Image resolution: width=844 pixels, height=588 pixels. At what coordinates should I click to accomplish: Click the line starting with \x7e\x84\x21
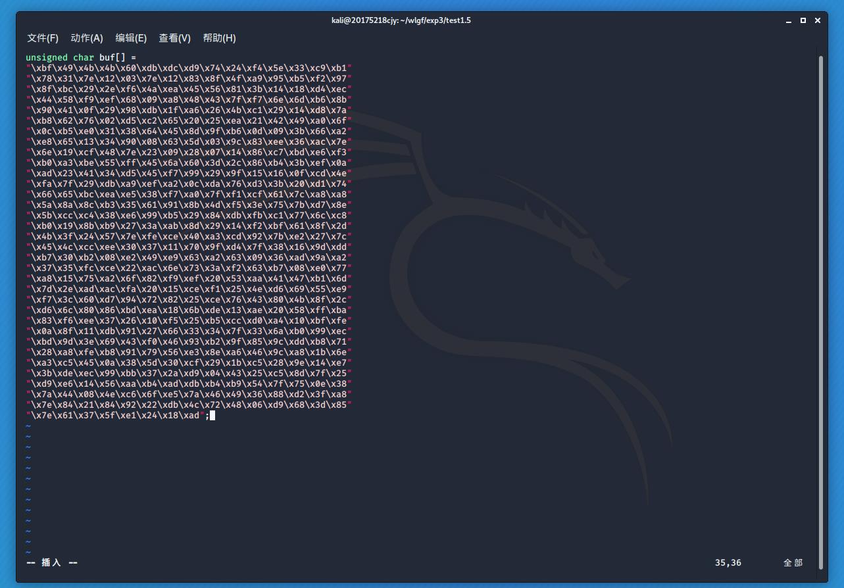coord(189,405)
